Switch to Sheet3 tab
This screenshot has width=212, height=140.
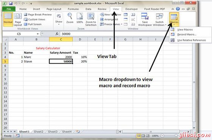tap(53, 132)
